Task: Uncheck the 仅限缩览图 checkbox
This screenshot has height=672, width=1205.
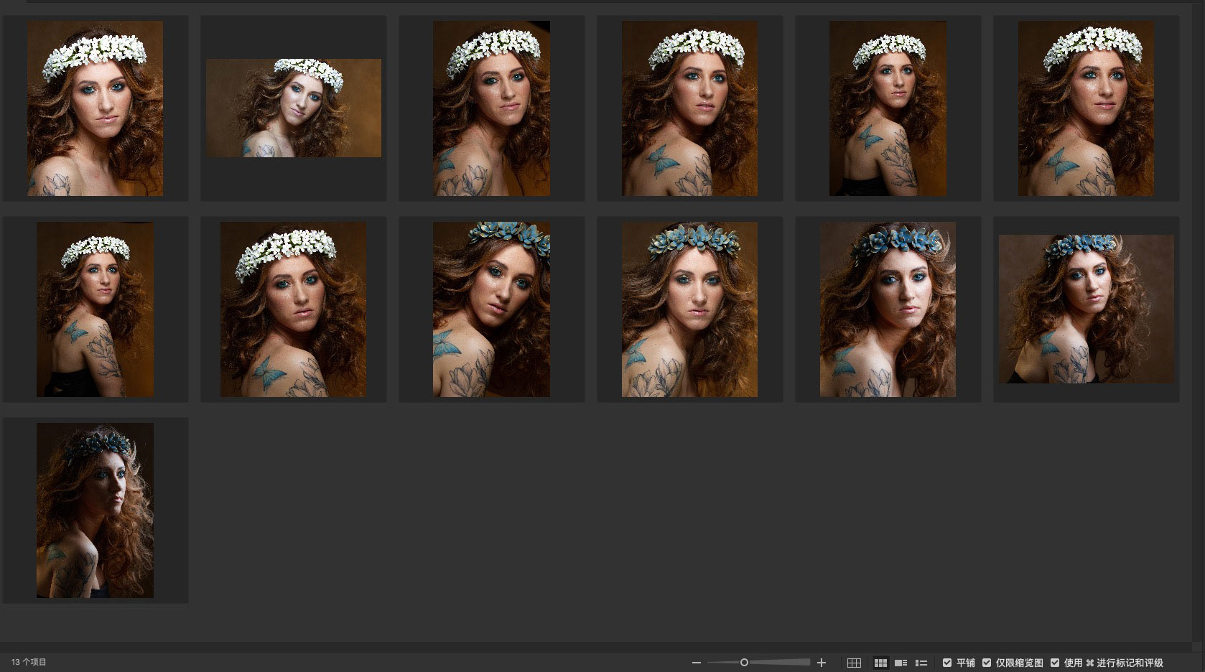Action: pos(987,663)
